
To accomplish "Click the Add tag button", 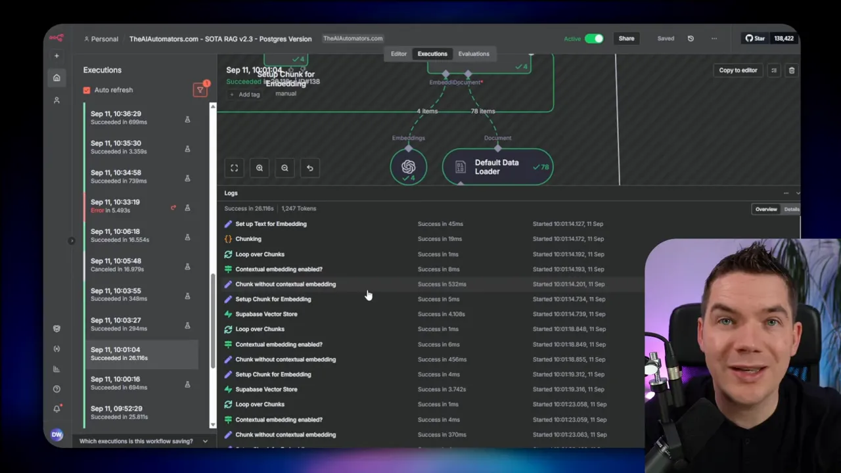I will [245, 95].
